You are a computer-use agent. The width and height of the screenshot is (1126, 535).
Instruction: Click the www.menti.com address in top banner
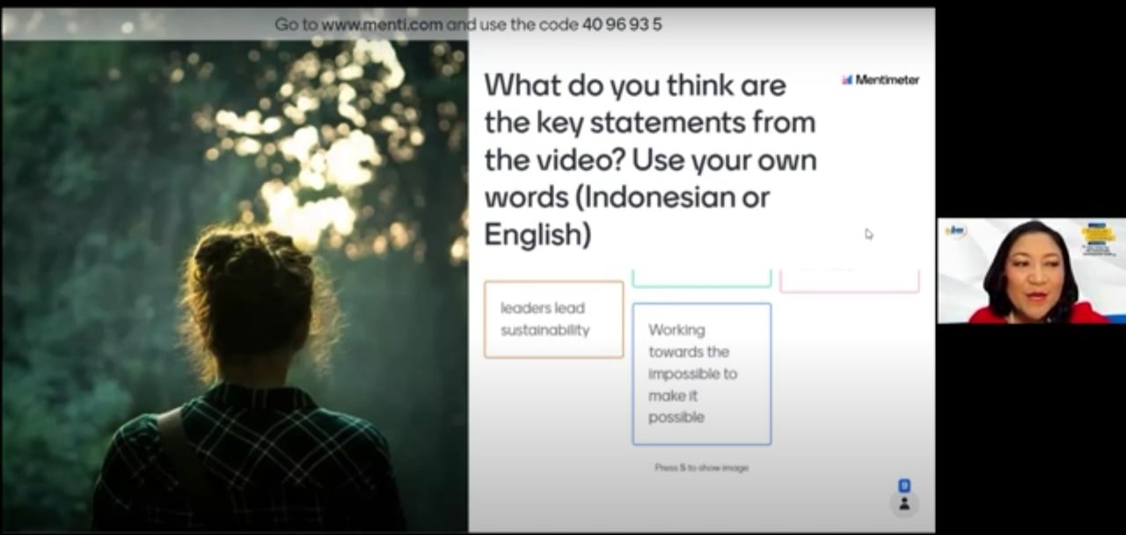[382, 25]
